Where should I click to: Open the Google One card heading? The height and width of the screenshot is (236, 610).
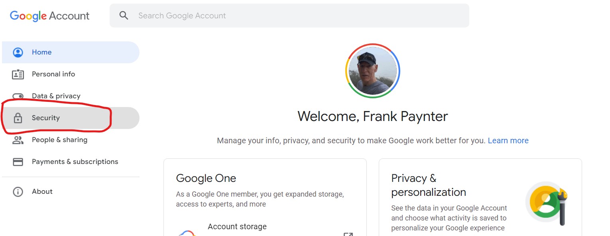tap(206, 178)
